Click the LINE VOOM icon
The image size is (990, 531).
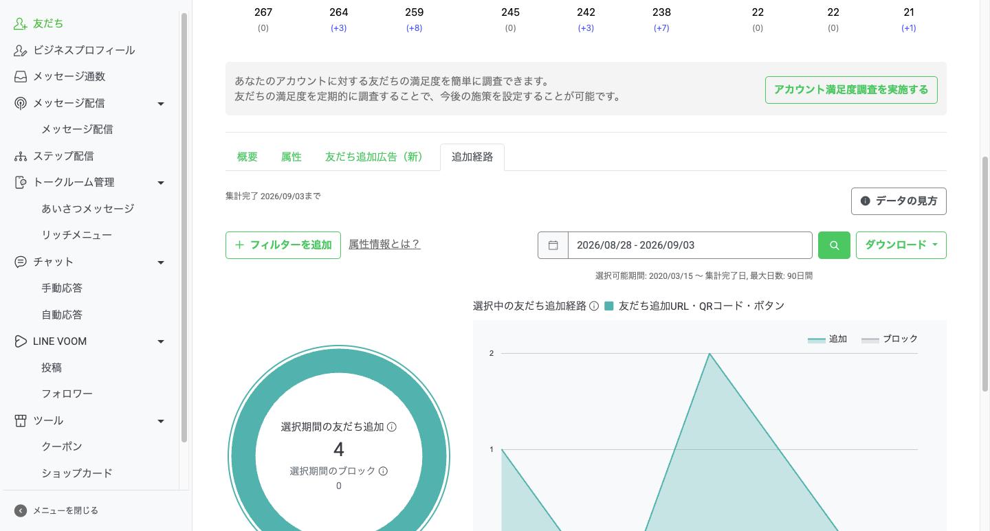21,341
